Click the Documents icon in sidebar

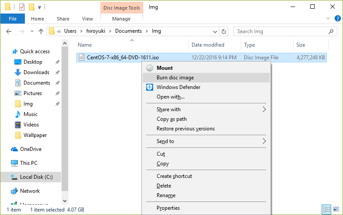click(18, 83)
